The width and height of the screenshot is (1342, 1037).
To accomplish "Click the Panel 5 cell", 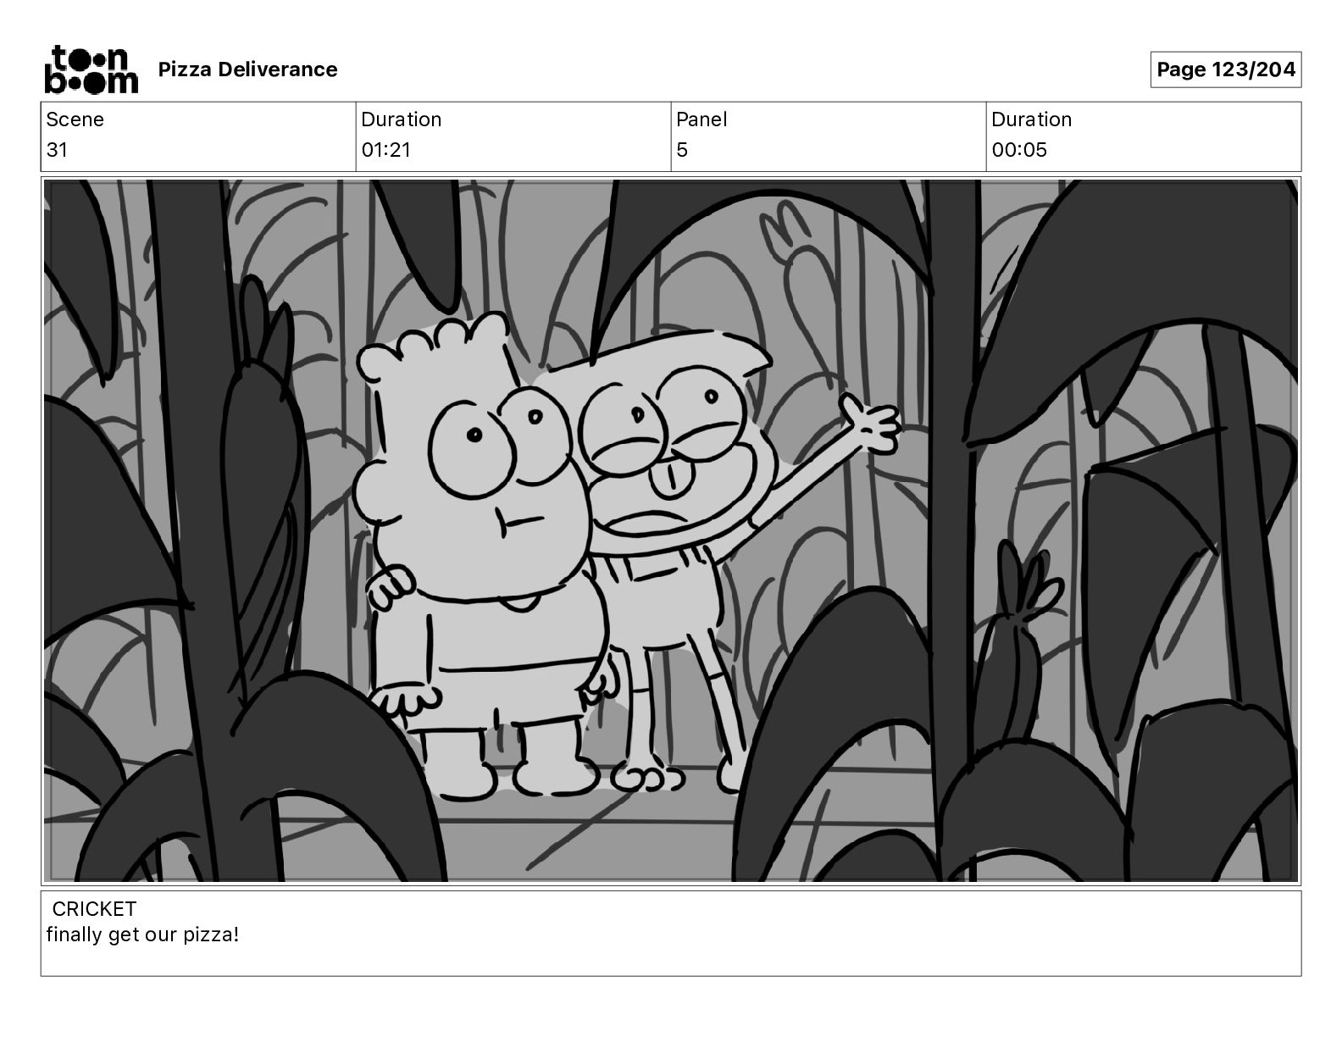I will [x=829, y=136].
